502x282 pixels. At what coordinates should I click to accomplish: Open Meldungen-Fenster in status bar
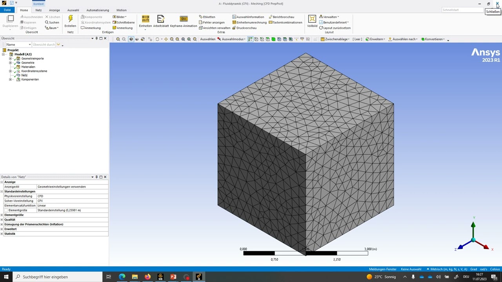tap(383, 269)
